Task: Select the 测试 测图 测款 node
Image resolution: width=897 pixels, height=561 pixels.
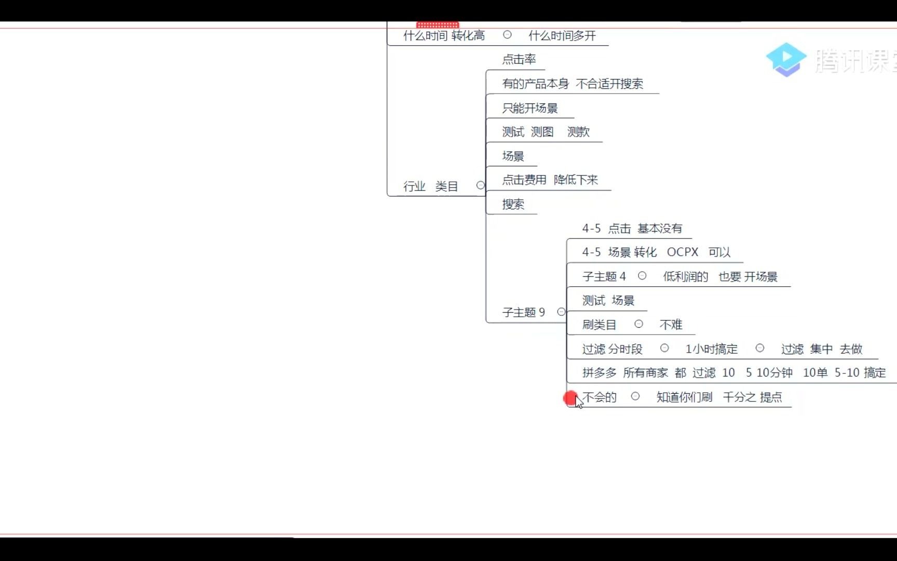Action: 546,132
